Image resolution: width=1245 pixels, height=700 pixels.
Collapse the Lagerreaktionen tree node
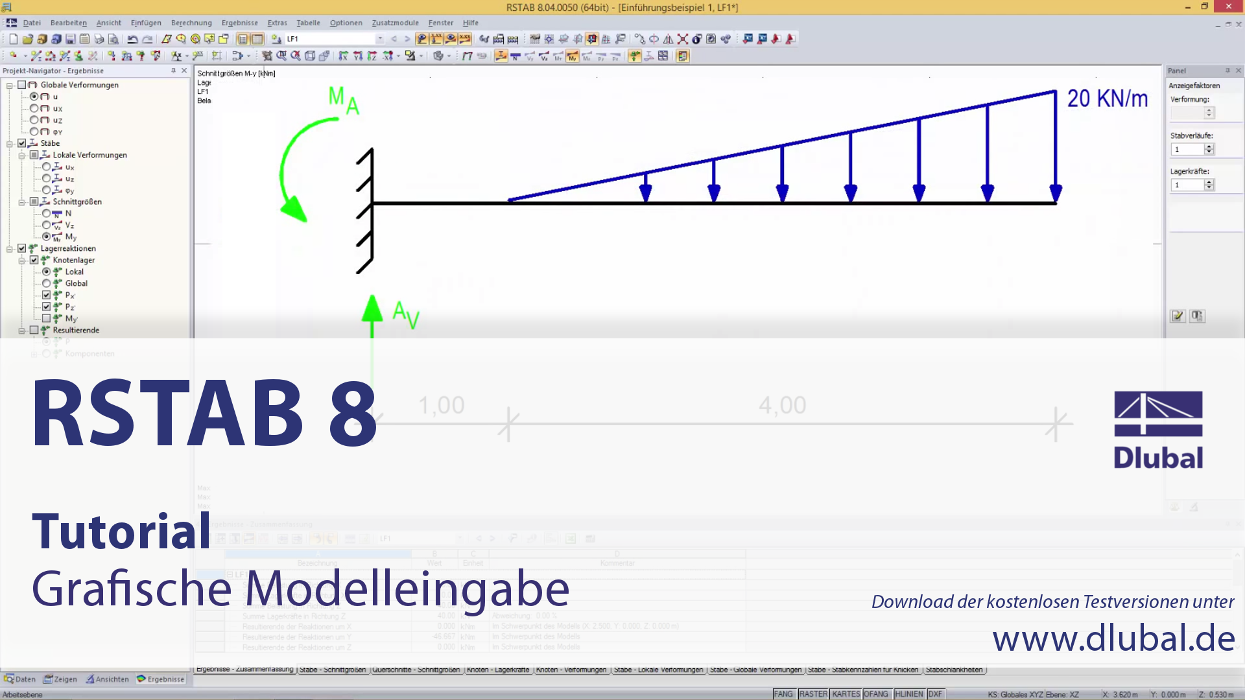click(x=10, y=248)
